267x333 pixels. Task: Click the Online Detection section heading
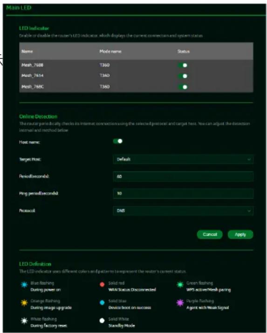pyautogui.click(x=38, y=116)
